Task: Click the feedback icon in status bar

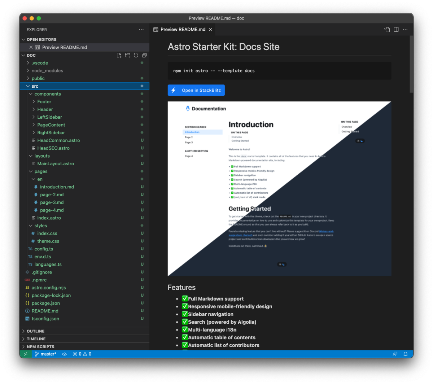Action: click(x=395, y=354)
